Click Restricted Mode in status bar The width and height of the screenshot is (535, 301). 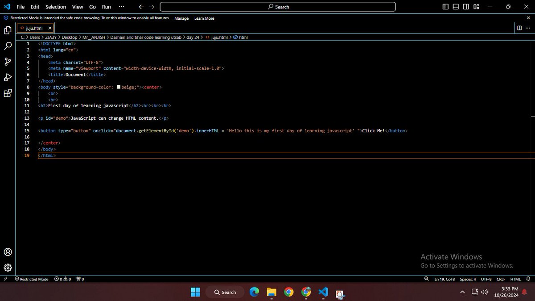pyautogui.click(x=31, y=279)
